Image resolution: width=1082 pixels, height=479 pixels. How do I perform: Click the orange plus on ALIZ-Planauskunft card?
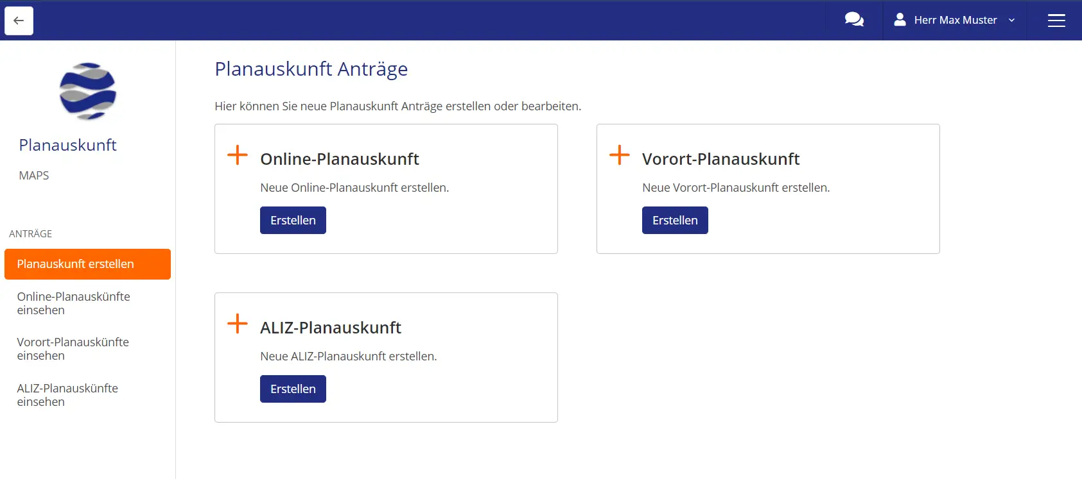tap(238, 323)
